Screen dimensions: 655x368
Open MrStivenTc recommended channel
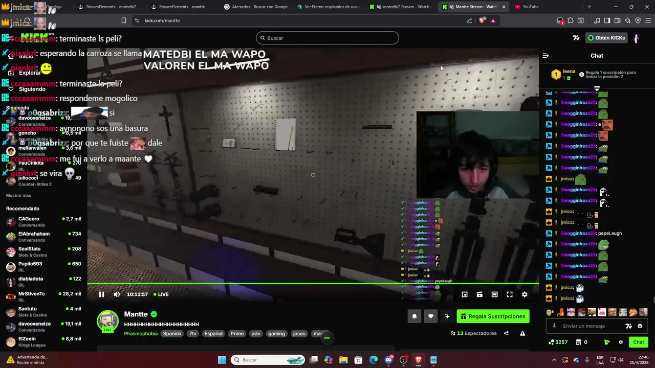pos(43,296)
